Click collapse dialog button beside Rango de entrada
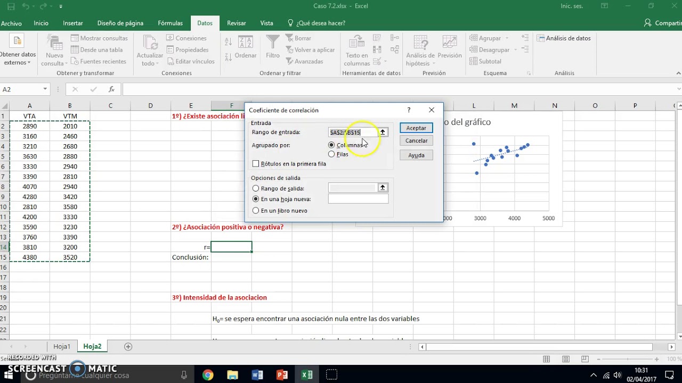 (x=383, y=132)
